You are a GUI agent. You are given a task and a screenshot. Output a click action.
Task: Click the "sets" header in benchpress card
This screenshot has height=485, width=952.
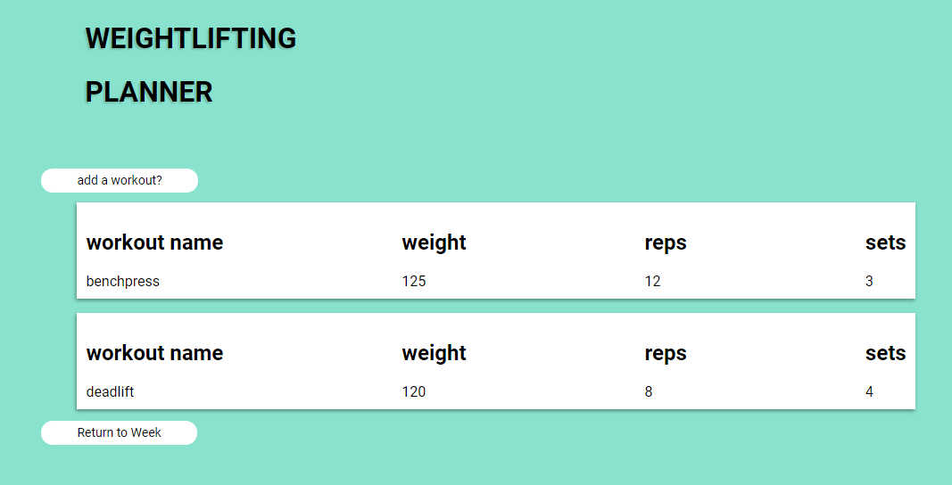[x=885, y=242]
